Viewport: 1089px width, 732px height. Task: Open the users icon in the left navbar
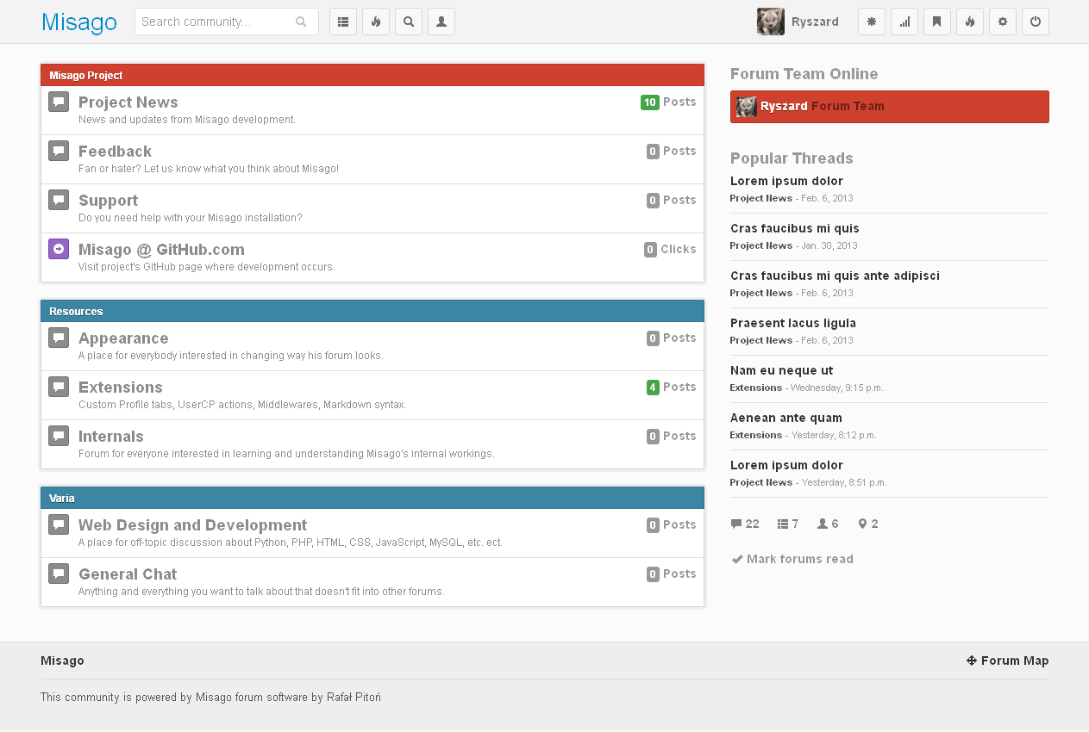click(x=441, y=22)
